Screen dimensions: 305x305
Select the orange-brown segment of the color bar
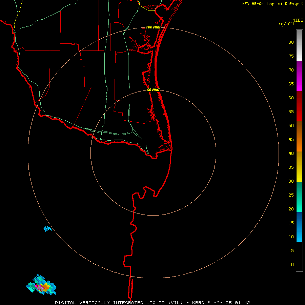[299, 137]
